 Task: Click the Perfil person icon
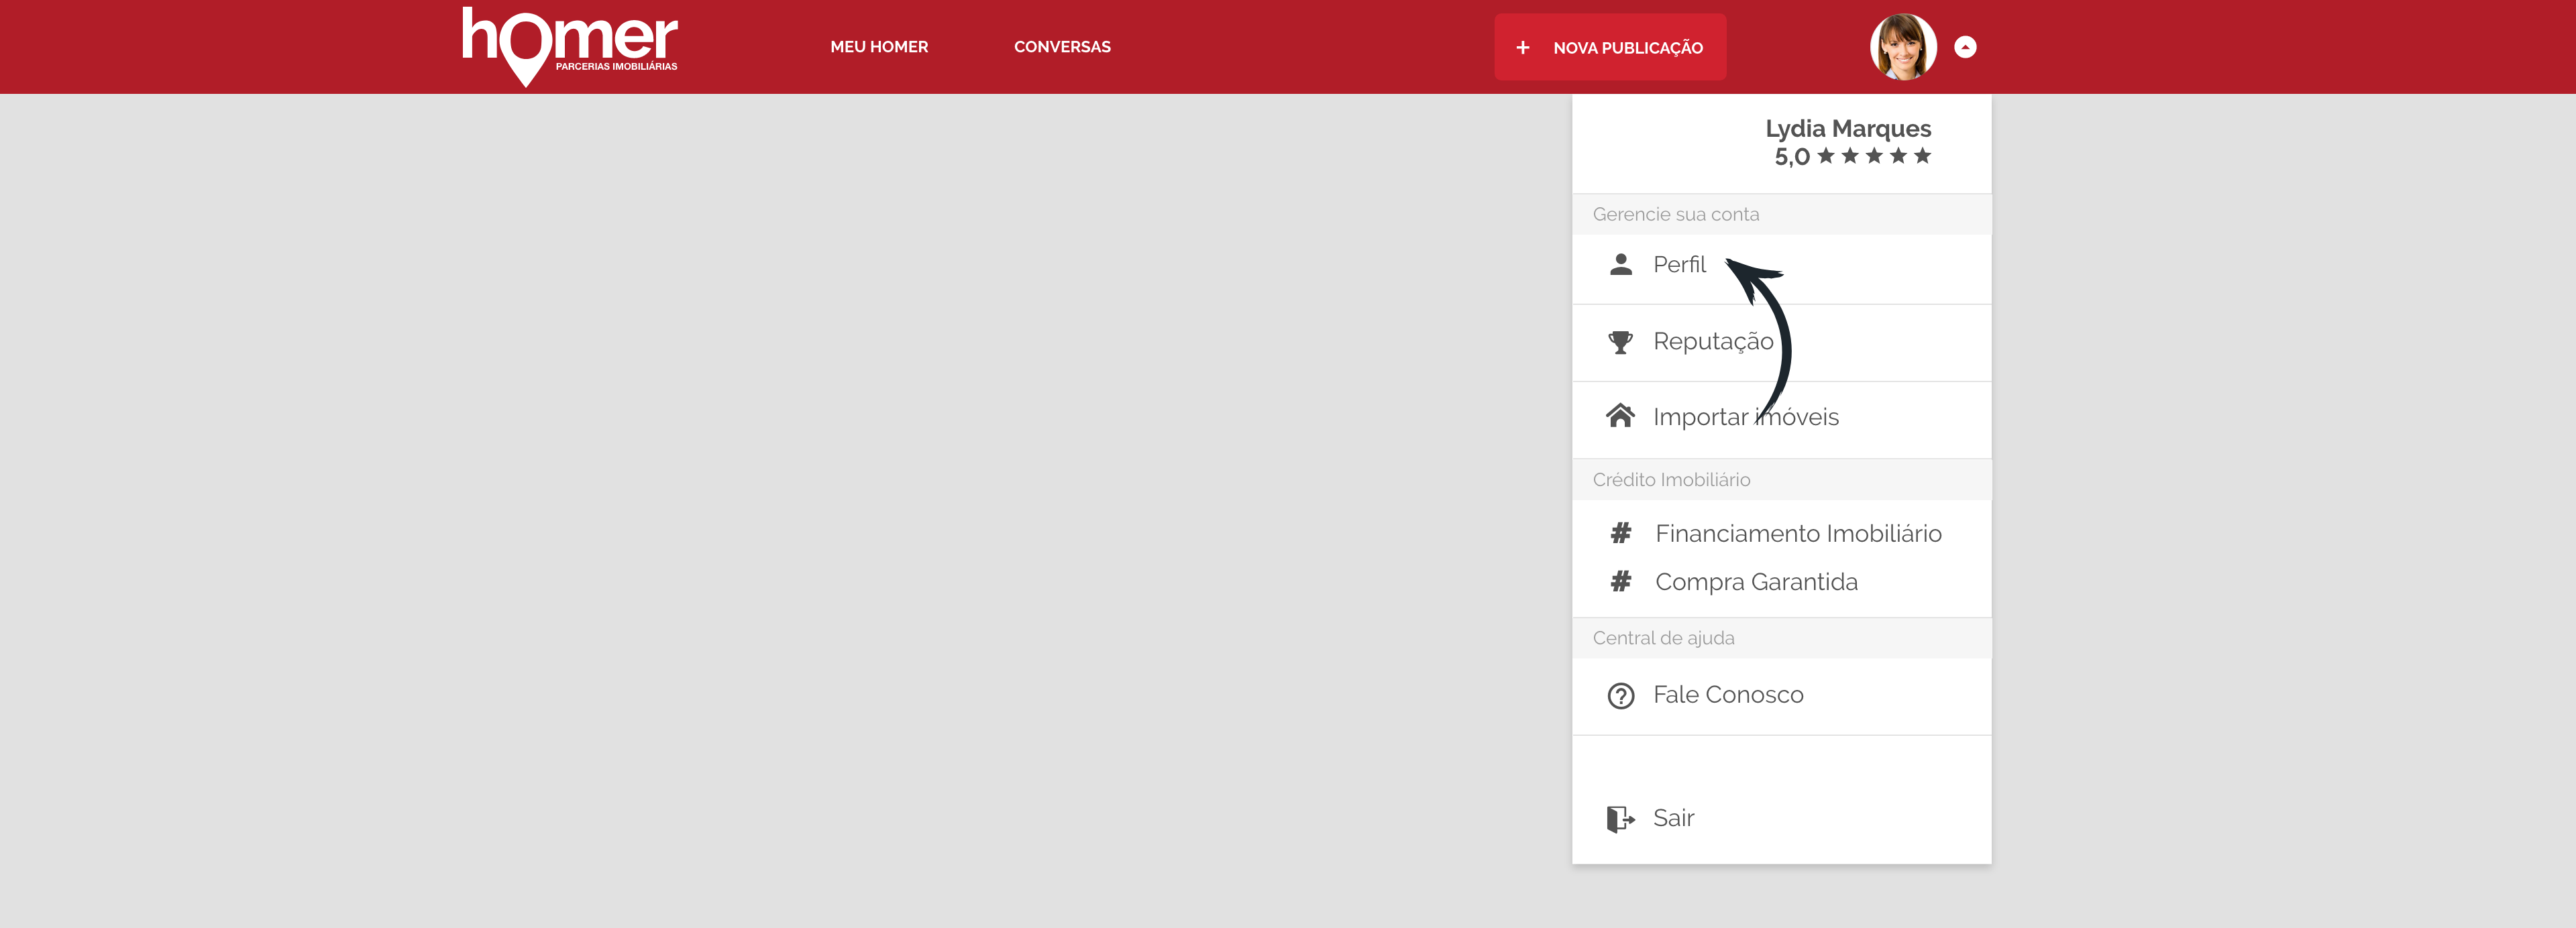(x=1621, y=264)
